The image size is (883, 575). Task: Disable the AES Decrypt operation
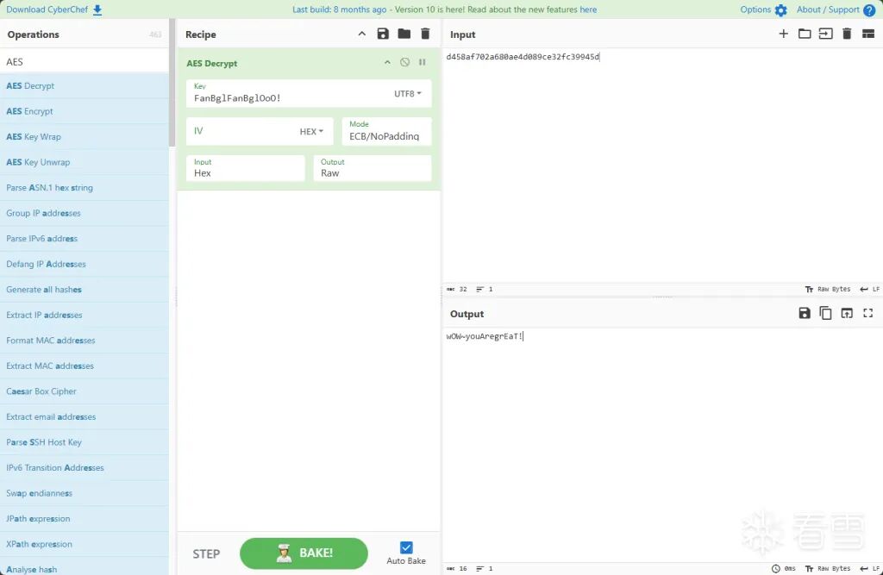(x=404, y=62)
